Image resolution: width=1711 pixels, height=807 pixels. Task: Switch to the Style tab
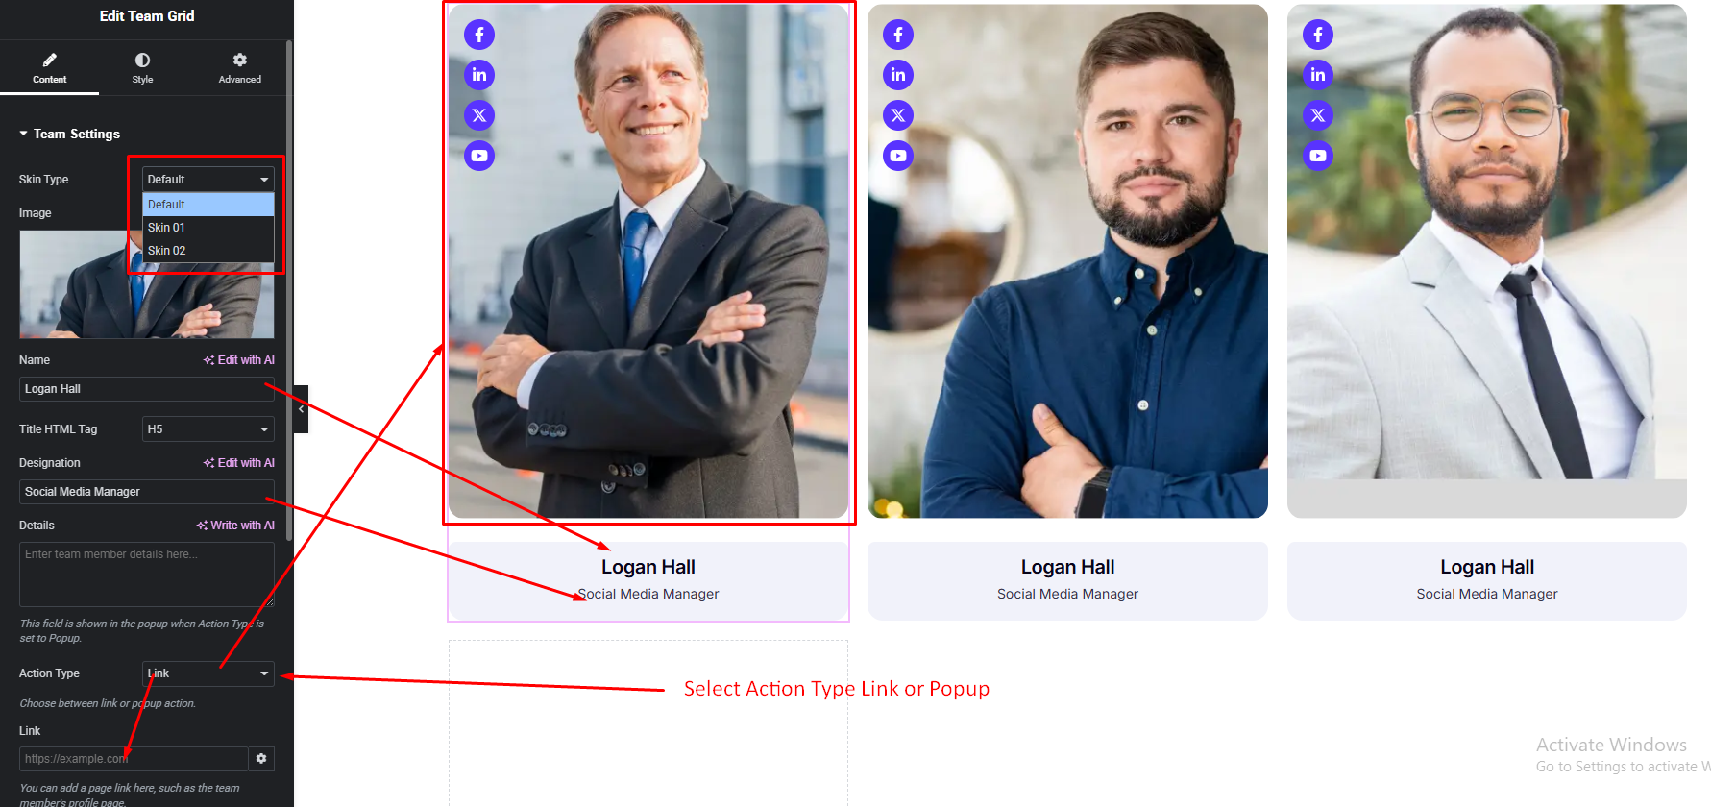point(142,68)
